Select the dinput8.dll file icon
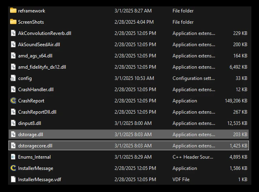 pos(13,123)
